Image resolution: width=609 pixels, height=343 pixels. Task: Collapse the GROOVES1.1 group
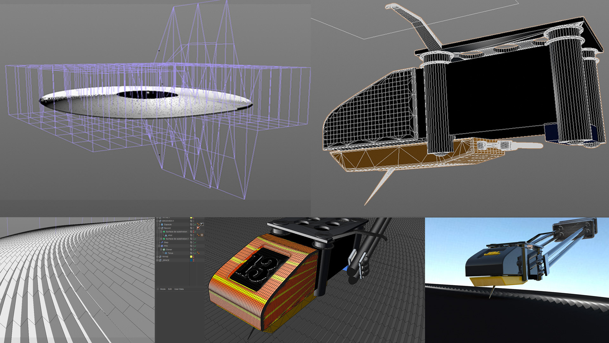(x=157, y=221)
